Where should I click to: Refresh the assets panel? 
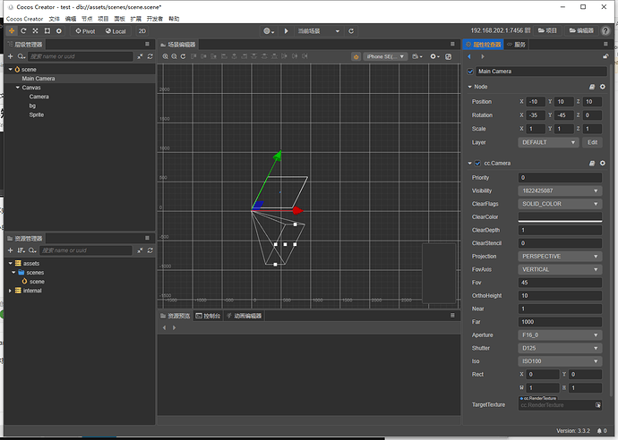(x=150, y=250)
